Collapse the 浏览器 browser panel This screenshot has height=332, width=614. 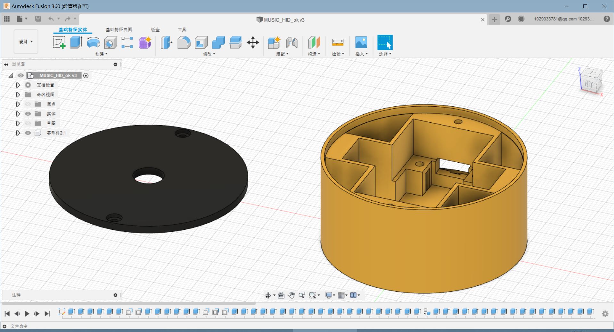click(x=6, y=64)
